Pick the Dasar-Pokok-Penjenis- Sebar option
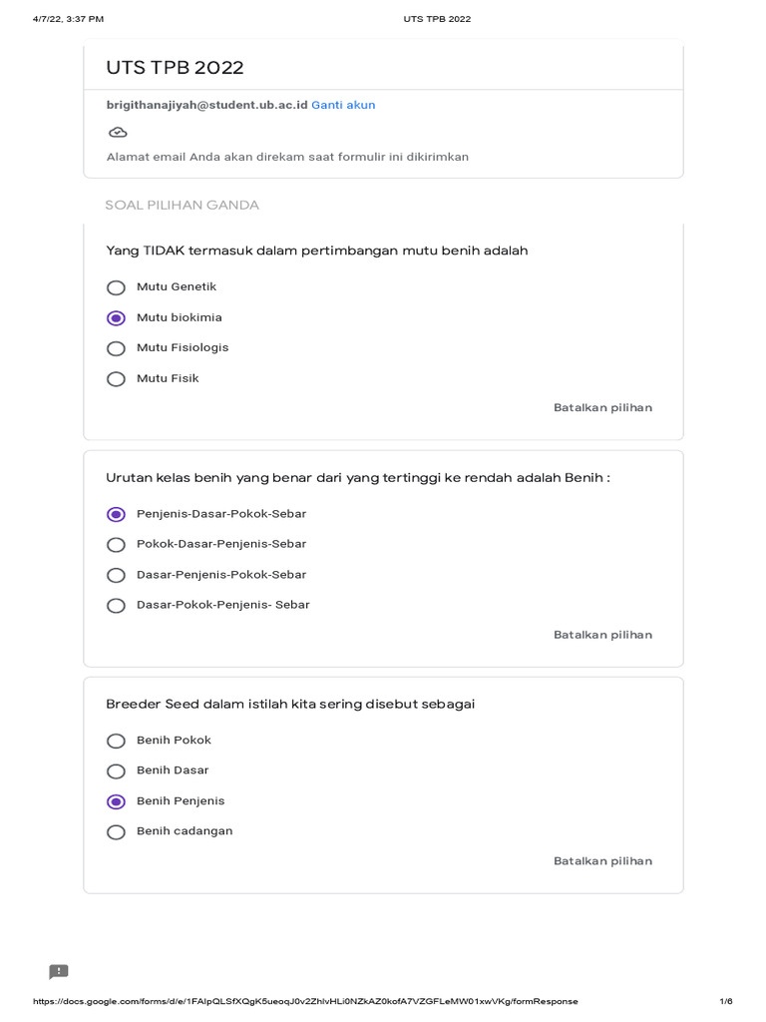The width and height of the screenshot is (766, 1022). [x=117, y=606]
